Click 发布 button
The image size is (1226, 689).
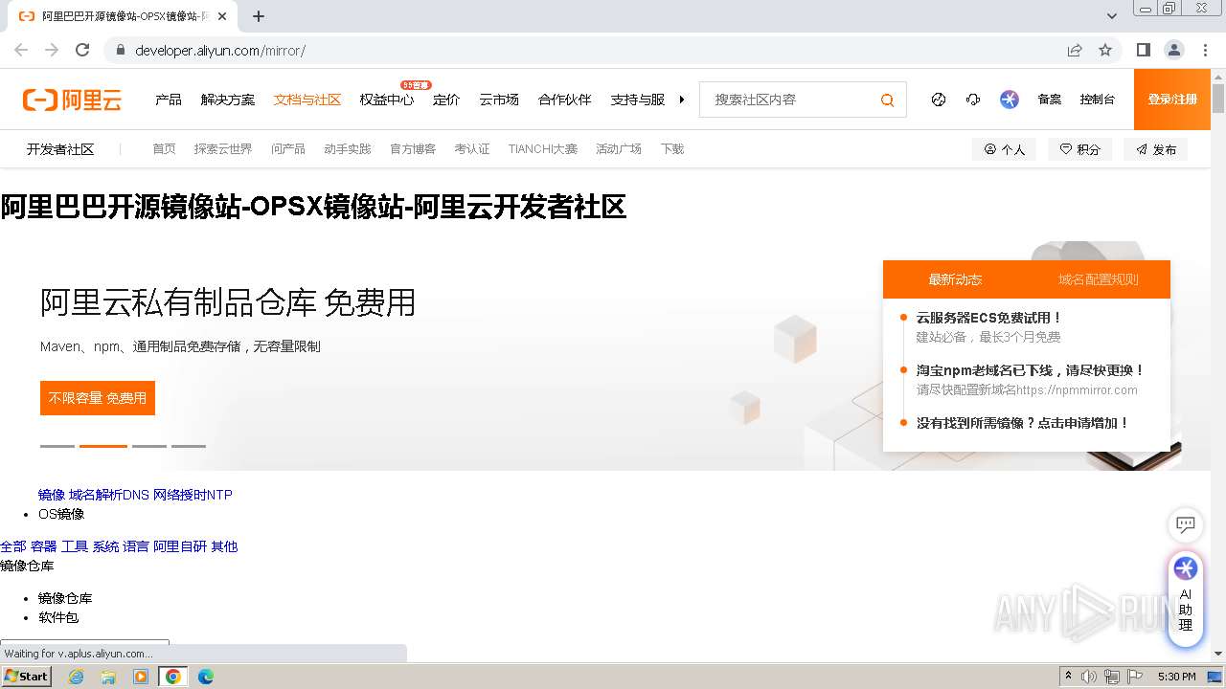1156,149
